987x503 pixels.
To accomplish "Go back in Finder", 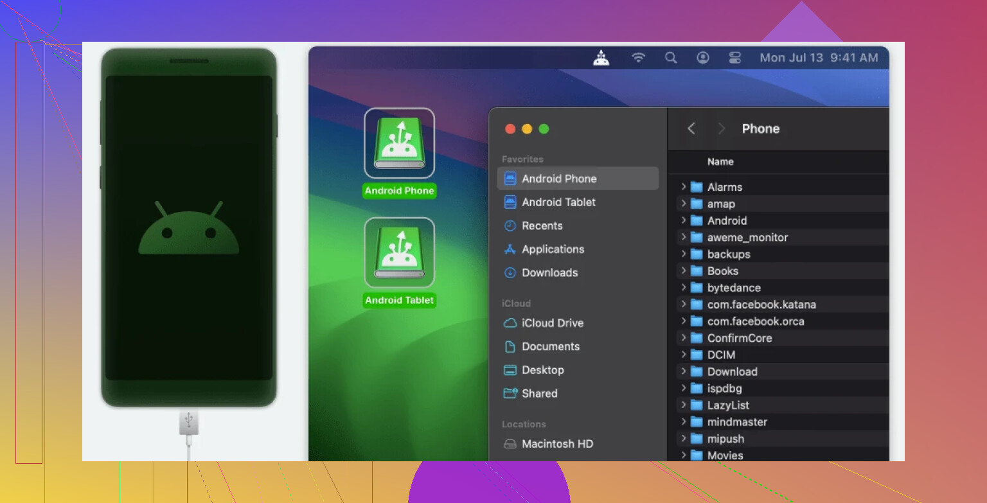I will click(x=691, y=128).
